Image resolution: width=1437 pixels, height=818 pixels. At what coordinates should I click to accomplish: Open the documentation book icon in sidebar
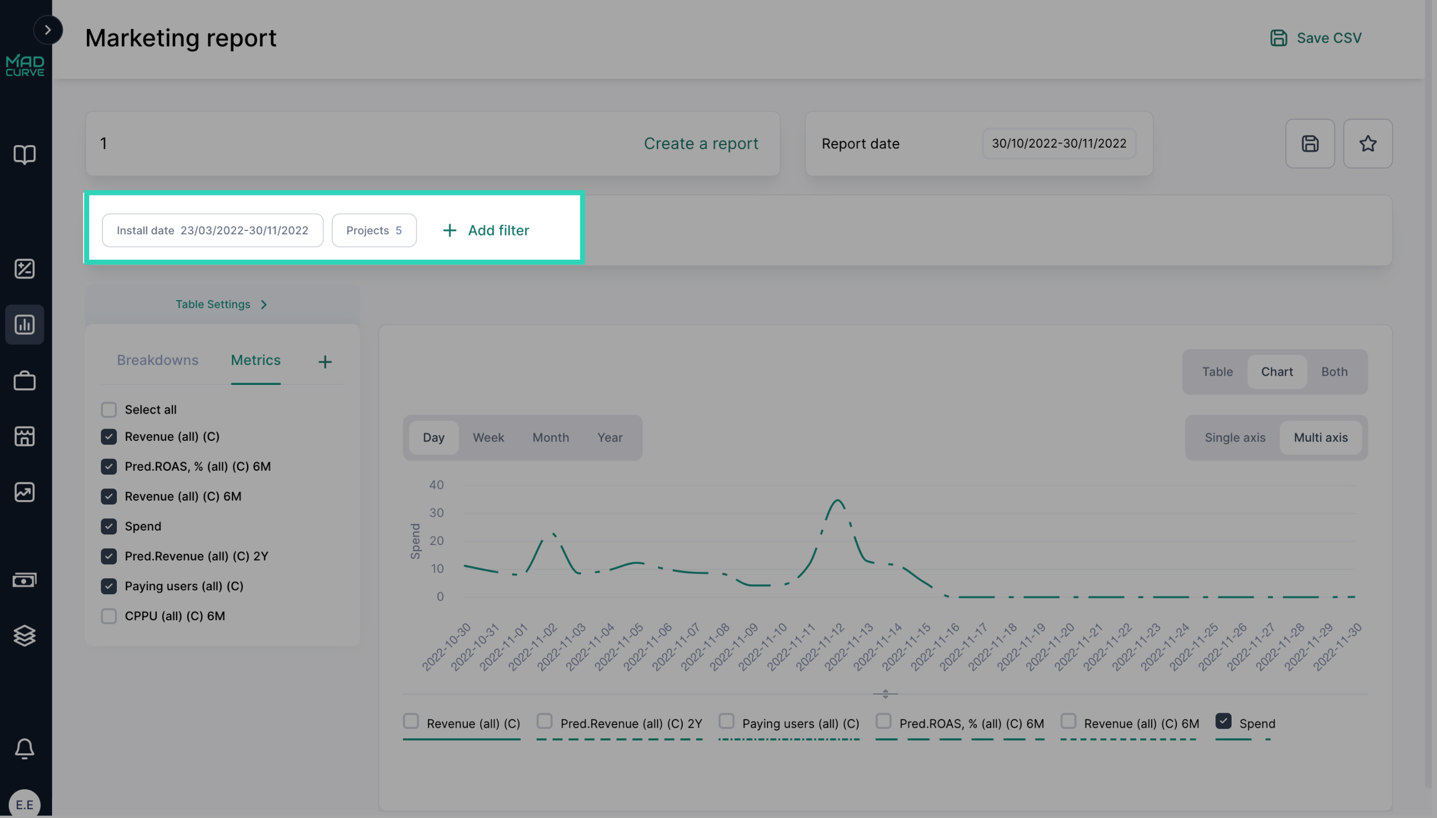coord(25,153)
